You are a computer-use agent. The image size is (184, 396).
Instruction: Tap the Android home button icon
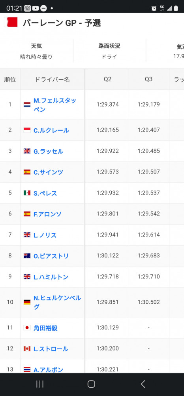(x=91, y=384)
